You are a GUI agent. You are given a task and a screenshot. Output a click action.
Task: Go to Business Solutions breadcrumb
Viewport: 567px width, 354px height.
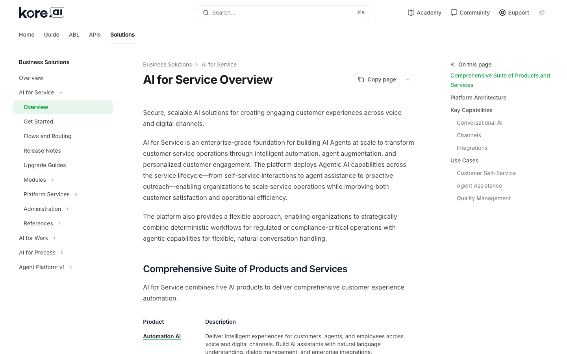click(x=167, y=65)
